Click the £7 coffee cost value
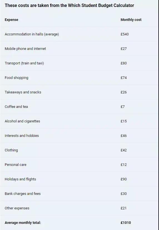Viewport: 159px width, 230px height. tap(123, 107)
